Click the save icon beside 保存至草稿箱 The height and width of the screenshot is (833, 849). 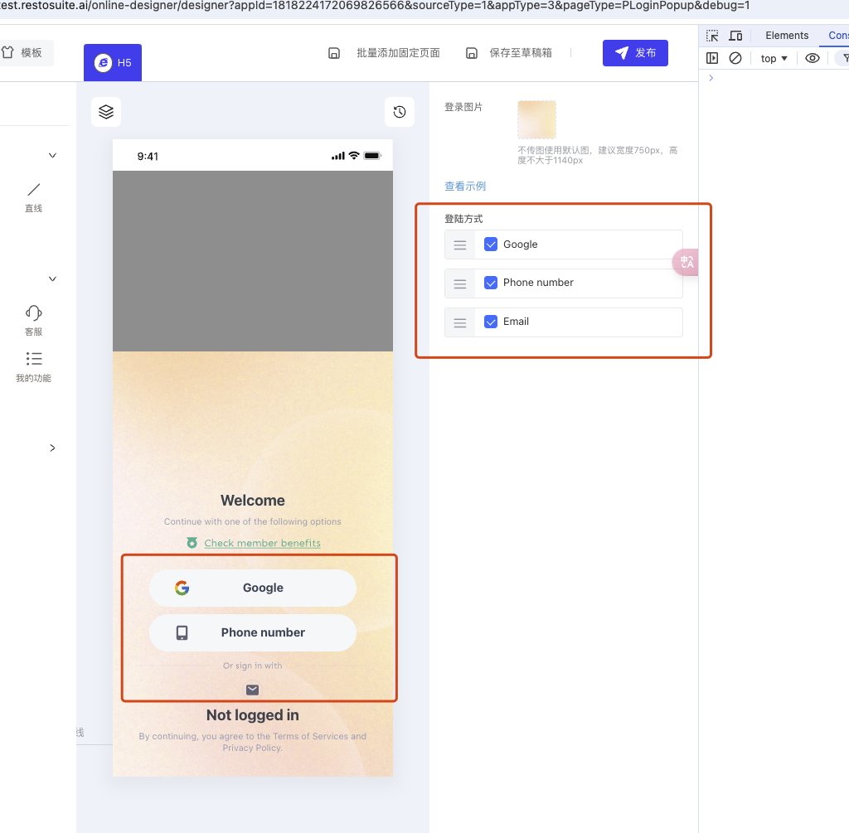click(472, 53)
